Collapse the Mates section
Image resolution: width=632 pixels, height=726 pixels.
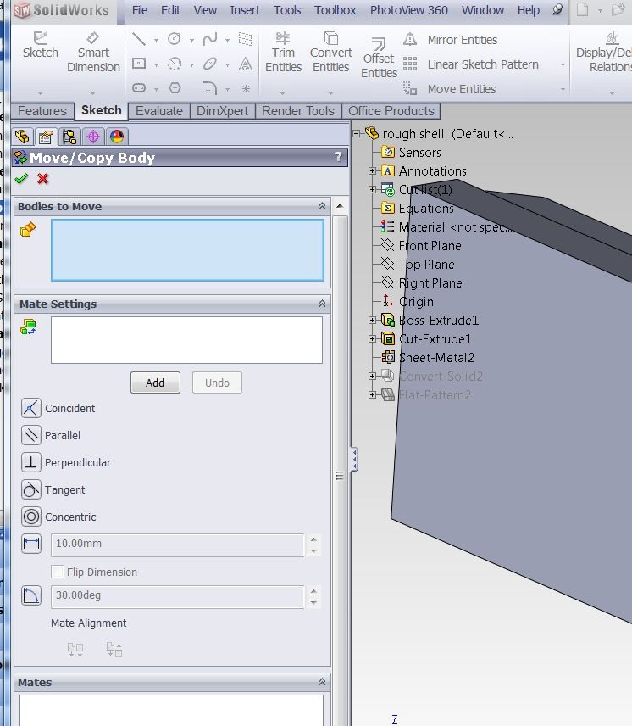(322, 682)
